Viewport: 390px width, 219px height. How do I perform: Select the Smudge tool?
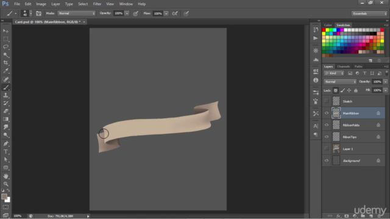5,127
